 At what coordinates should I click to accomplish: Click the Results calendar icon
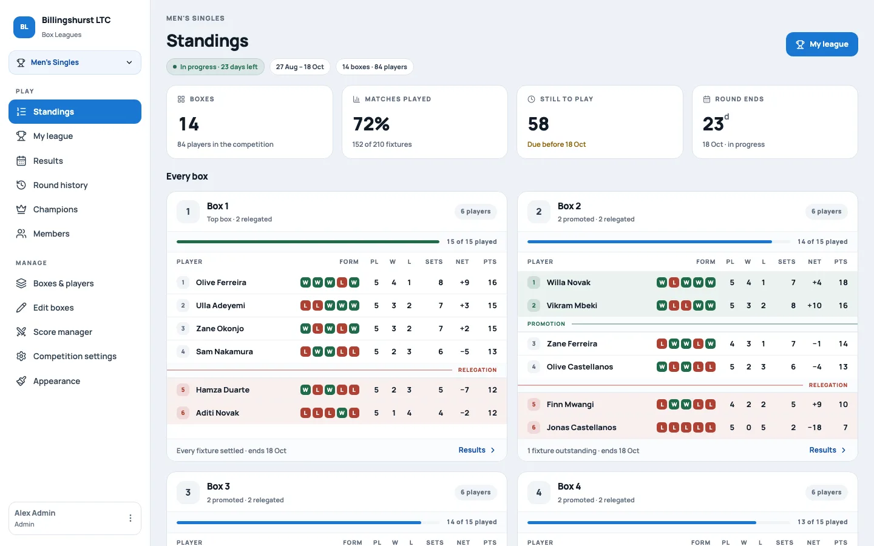coord(21,161)
